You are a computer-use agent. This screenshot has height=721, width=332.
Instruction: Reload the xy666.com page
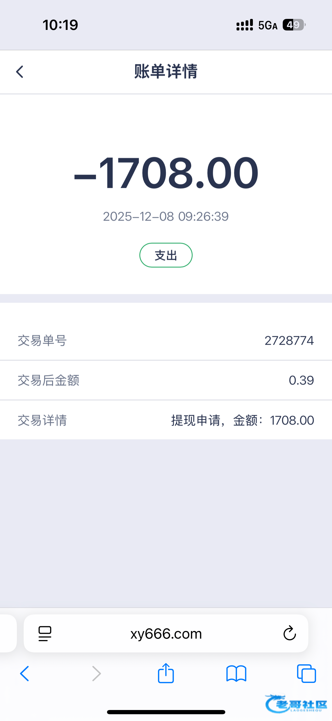tap(289, 634)
